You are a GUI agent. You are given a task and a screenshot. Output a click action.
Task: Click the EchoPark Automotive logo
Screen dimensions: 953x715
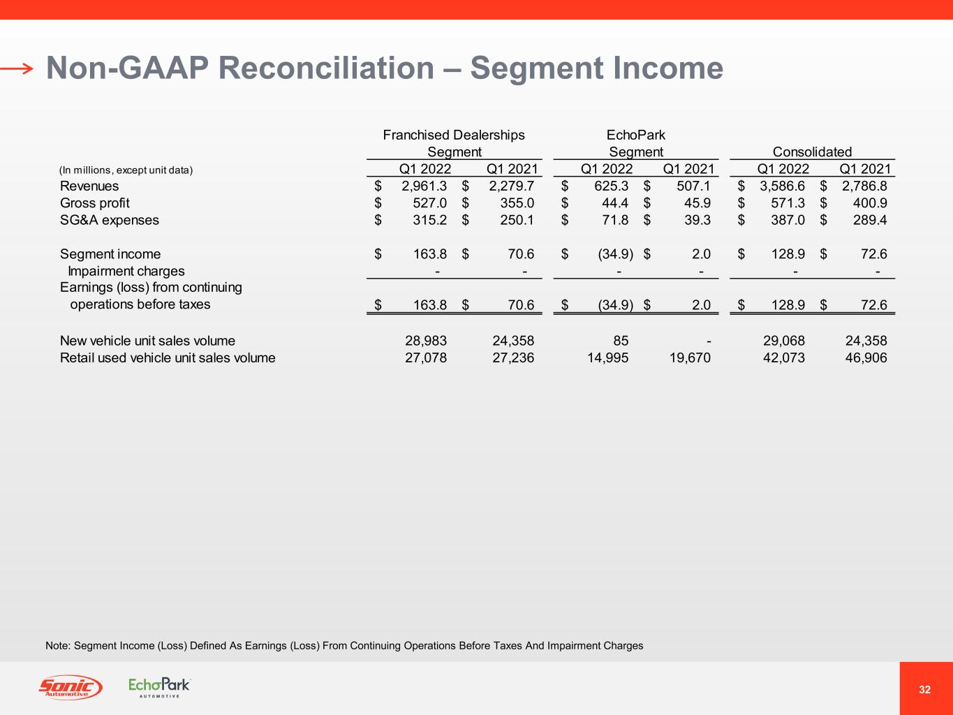click(x=159, y=687)
